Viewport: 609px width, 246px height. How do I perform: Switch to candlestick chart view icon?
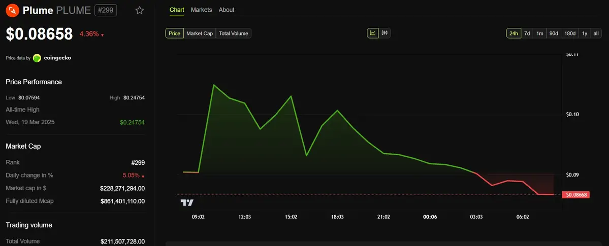pos(384,33)
